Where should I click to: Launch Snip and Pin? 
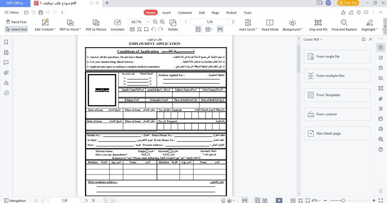point(318,25)
